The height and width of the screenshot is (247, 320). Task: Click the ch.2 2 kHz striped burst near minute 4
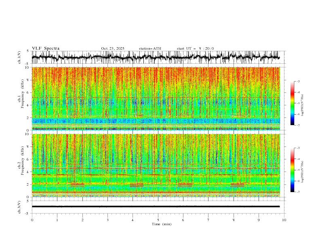point(137,185)
